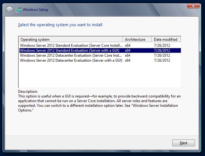205x156 pixels.
Task: Click x64 cell in Datacenter Server Core row
Action: point(127,55)
